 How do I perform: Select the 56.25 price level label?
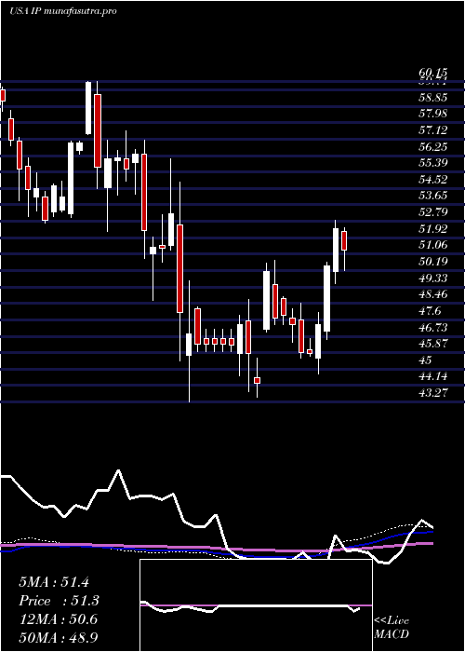coord(432,147)
